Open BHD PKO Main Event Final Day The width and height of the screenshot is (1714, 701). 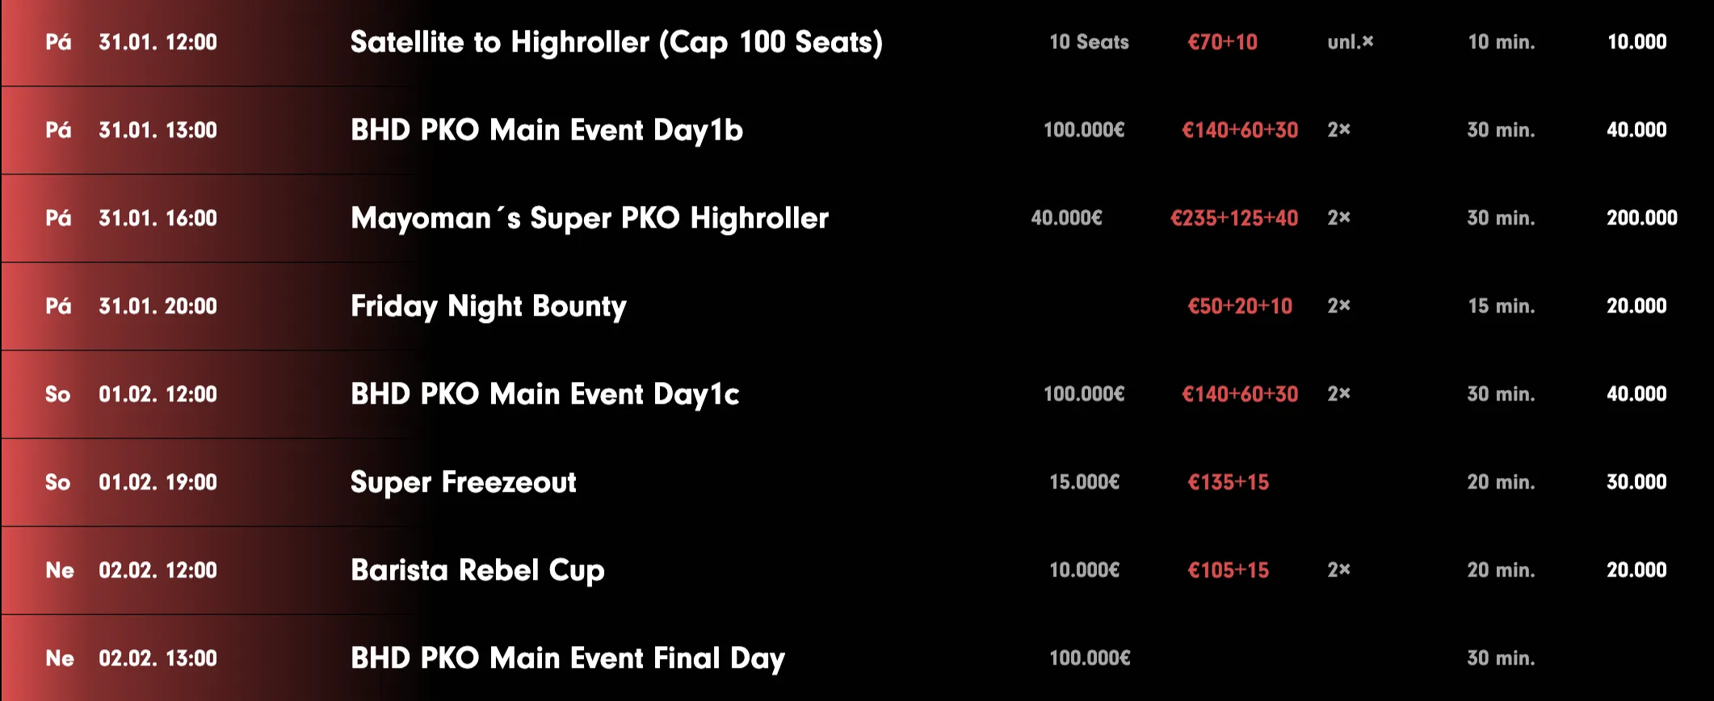567,658
